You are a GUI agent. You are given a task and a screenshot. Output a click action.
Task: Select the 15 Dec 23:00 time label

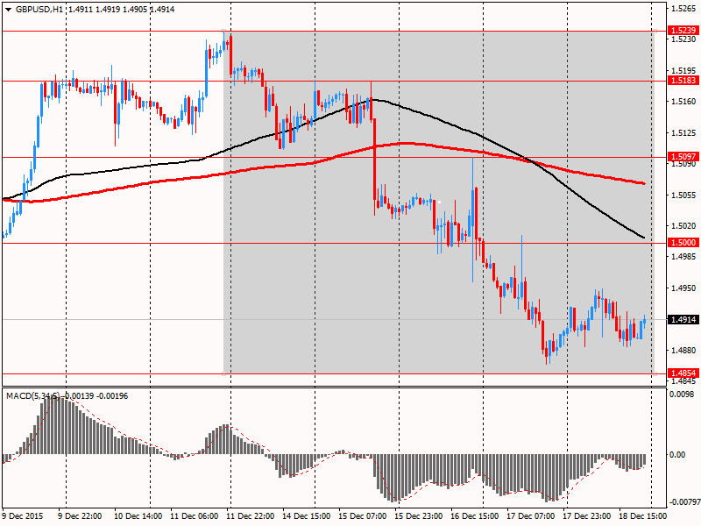419,515
